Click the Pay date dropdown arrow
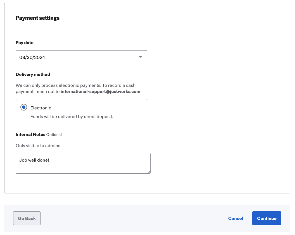Image resolution: width=295 pixels, height=235 pixels. tap(141, 57)
